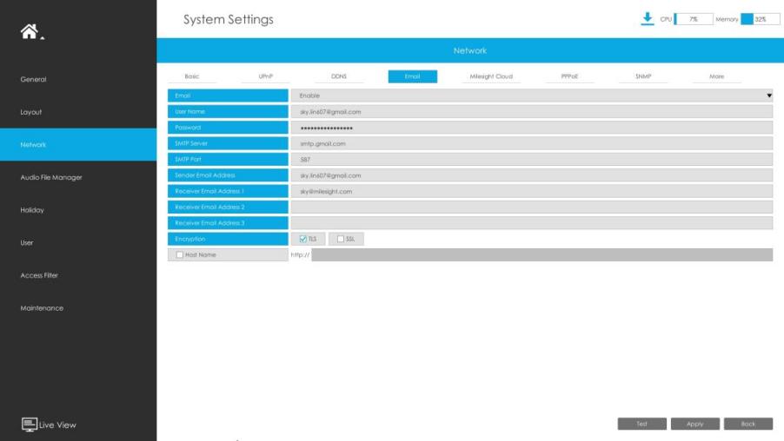The image size is (784, 441).
Task: Open User settings in sidebar
Action: (x=78, y=243)
